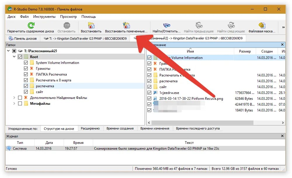This screenshot has height=178, width=292.
Task: Uncheck System Volume Information in tree
Action: pos(26,62)
